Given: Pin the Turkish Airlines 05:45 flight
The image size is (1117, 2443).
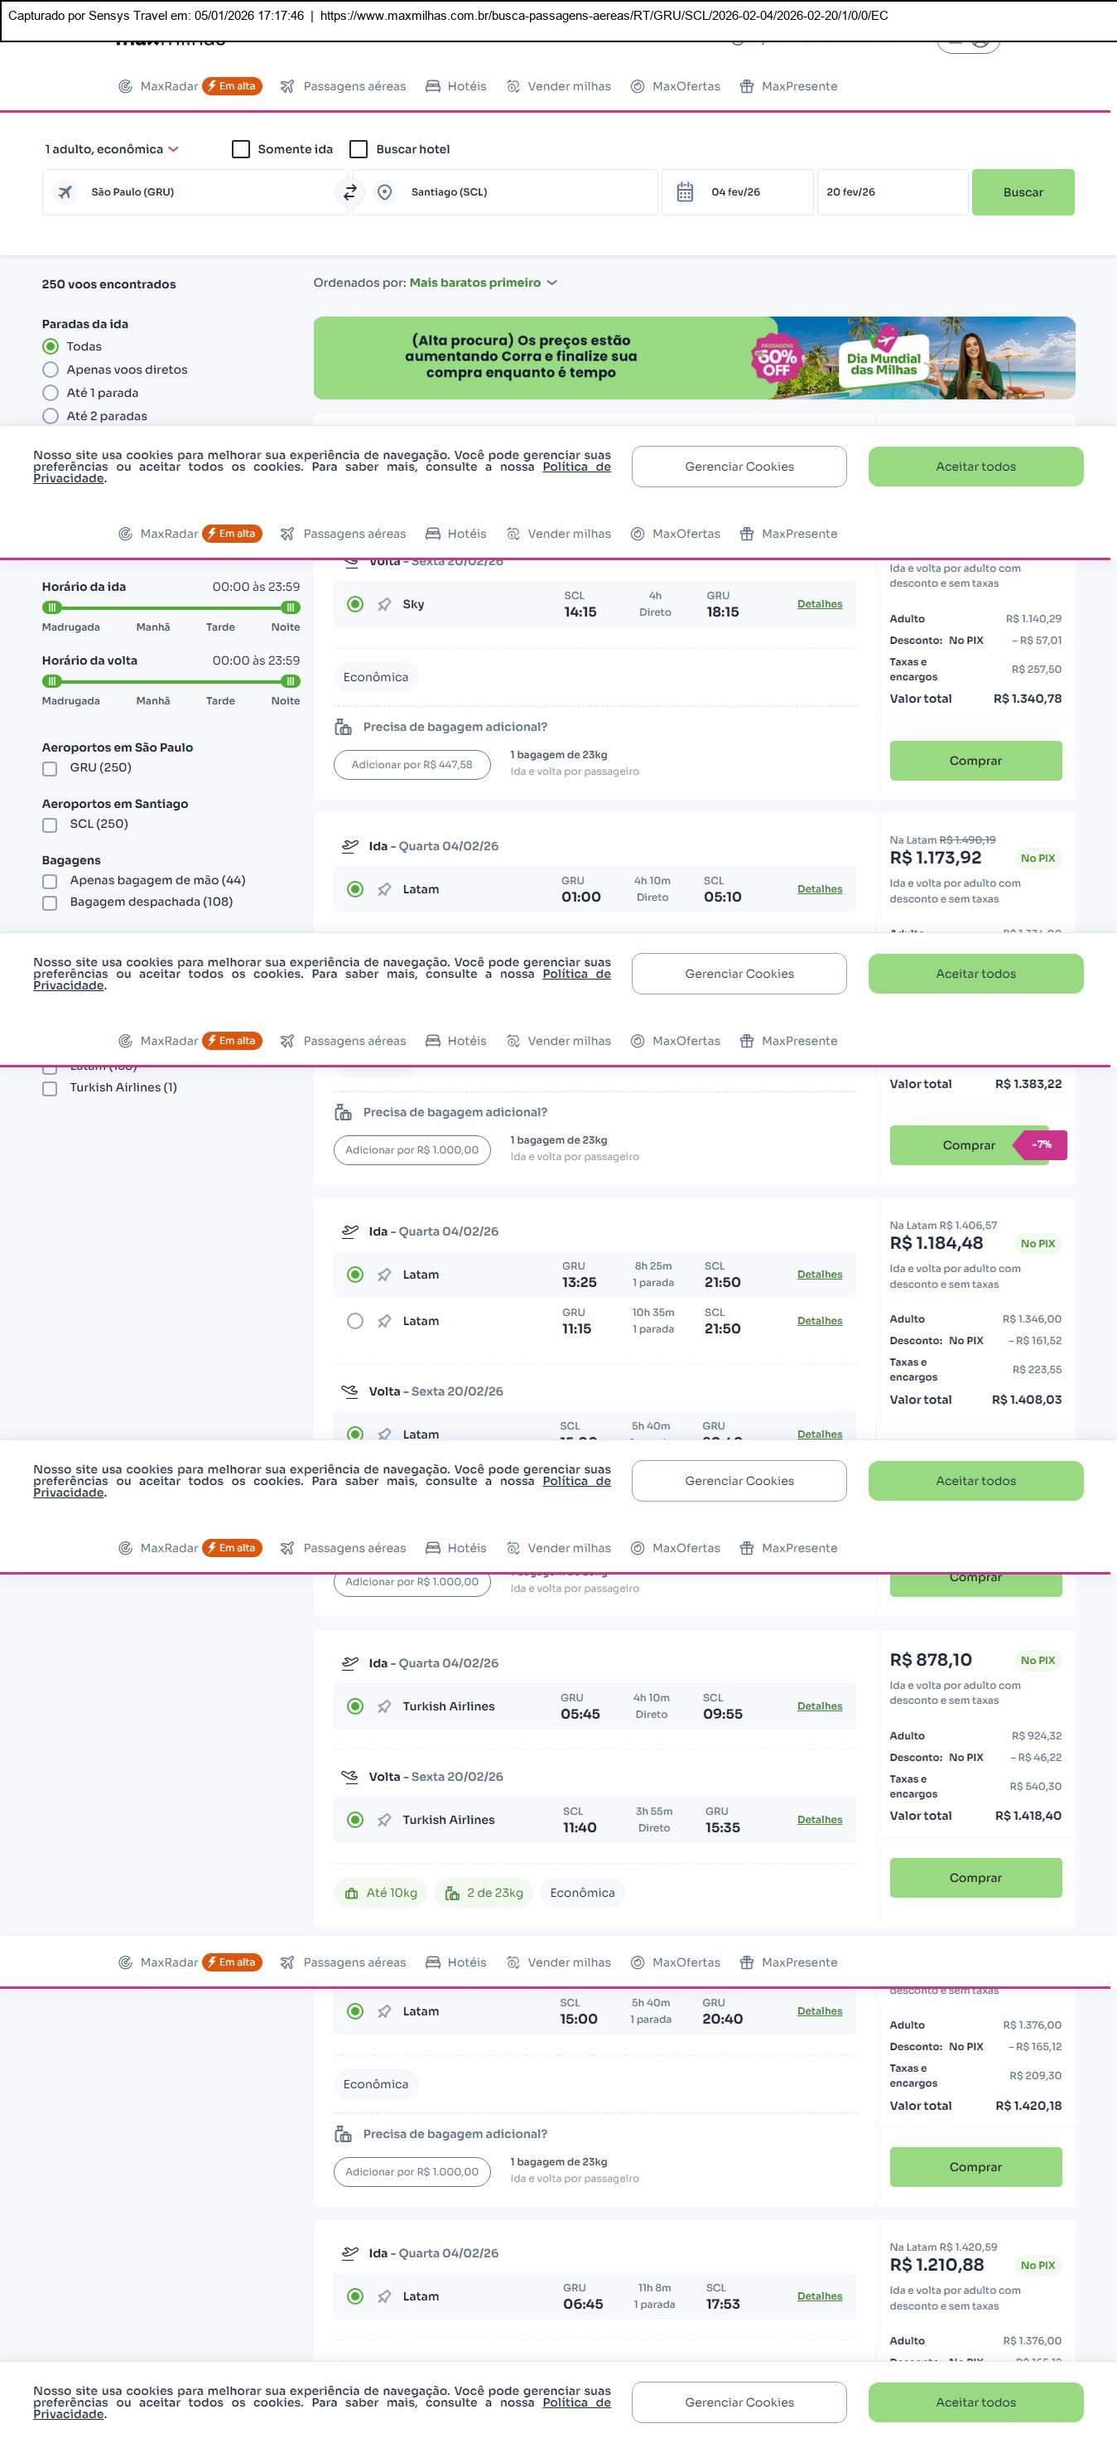Looking at the screenshot, I should [x=383, y=1707].
